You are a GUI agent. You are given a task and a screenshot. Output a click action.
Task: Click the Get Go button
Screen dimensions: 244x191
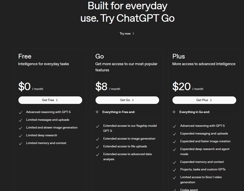[x=127, y=100]
